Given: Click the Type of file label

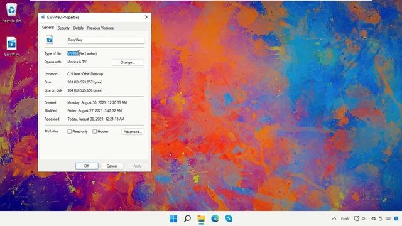Looking at the screenshot, I should tap(53, 53).
